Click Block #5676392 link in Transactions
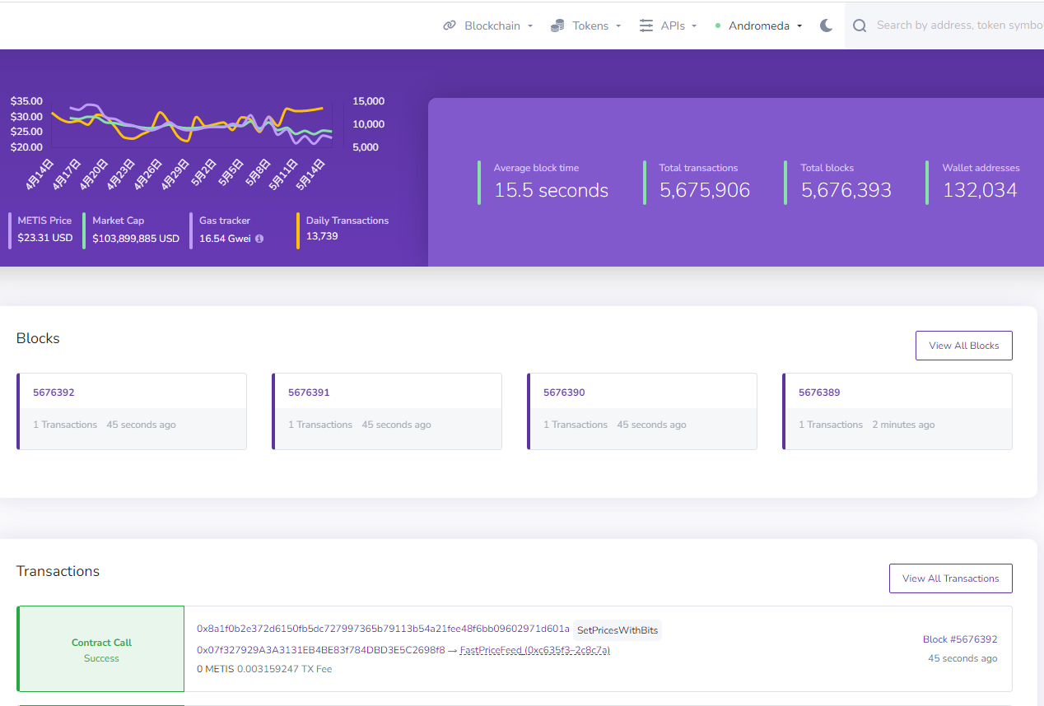The width and height of the screenshot is (1044, 706). tap(959, 639)
